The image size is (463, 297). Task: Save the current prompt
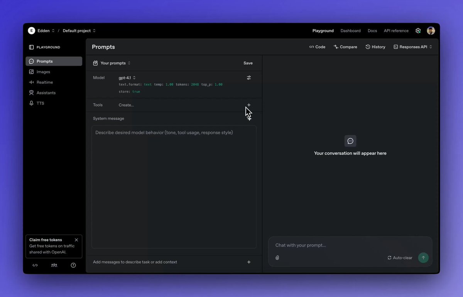pyautogui.click(x=248, y=63)
